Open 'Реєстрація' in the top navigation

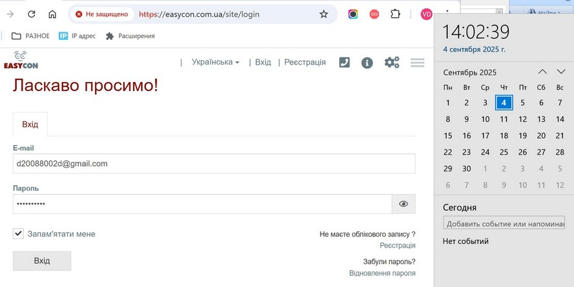[x=305, y=62]
